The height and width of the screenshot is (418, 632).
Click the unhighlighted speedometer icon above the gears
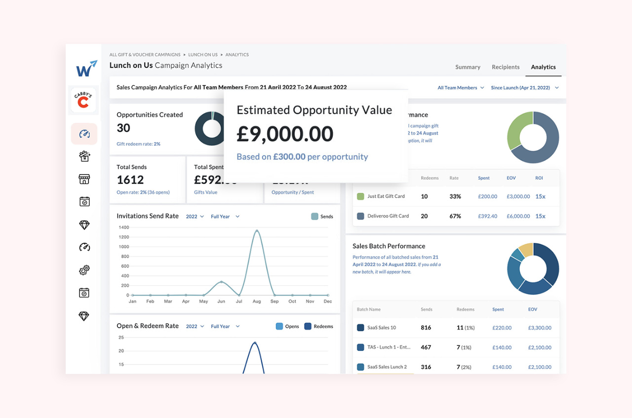pos(84,247)
